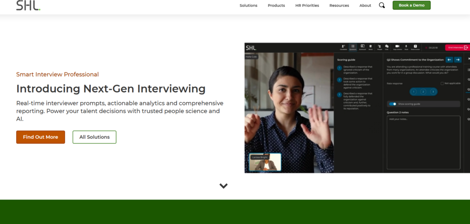Open the Scorecard icon
Viewport: 470px width, 224px height.
[x=363, y=47]
